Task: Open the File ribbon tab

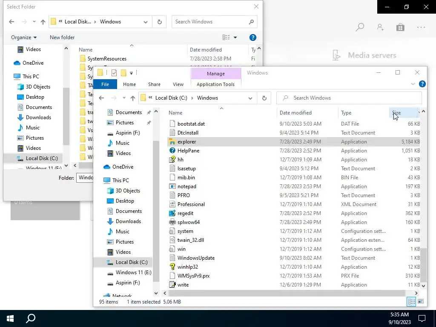Action: [105, 84]
